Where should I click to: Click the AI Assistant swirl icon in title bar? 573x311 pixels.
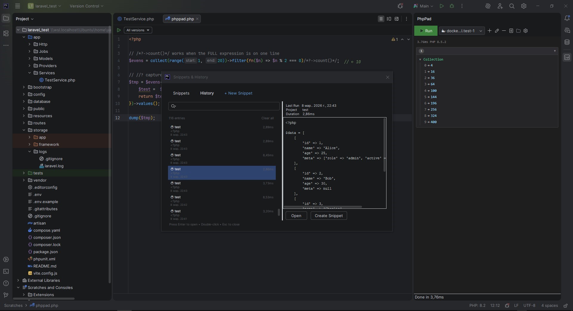pos(488,6)
